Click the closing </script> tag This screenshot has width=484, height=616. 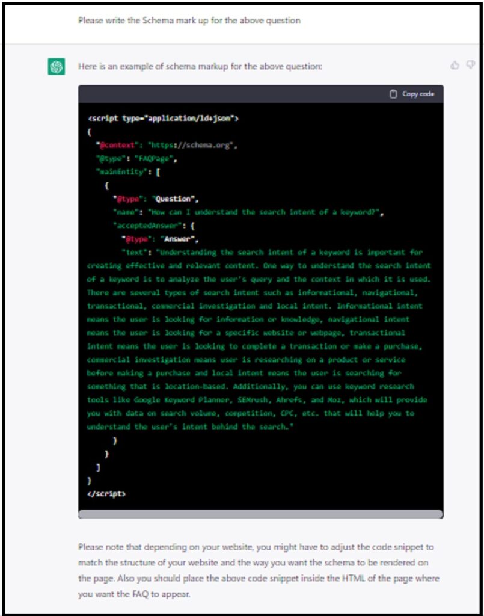pos(106,493)
